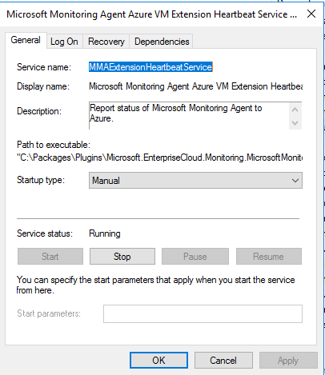Click the Path to executable label
Screen dimensions: 325x375
tap(54, 145)
